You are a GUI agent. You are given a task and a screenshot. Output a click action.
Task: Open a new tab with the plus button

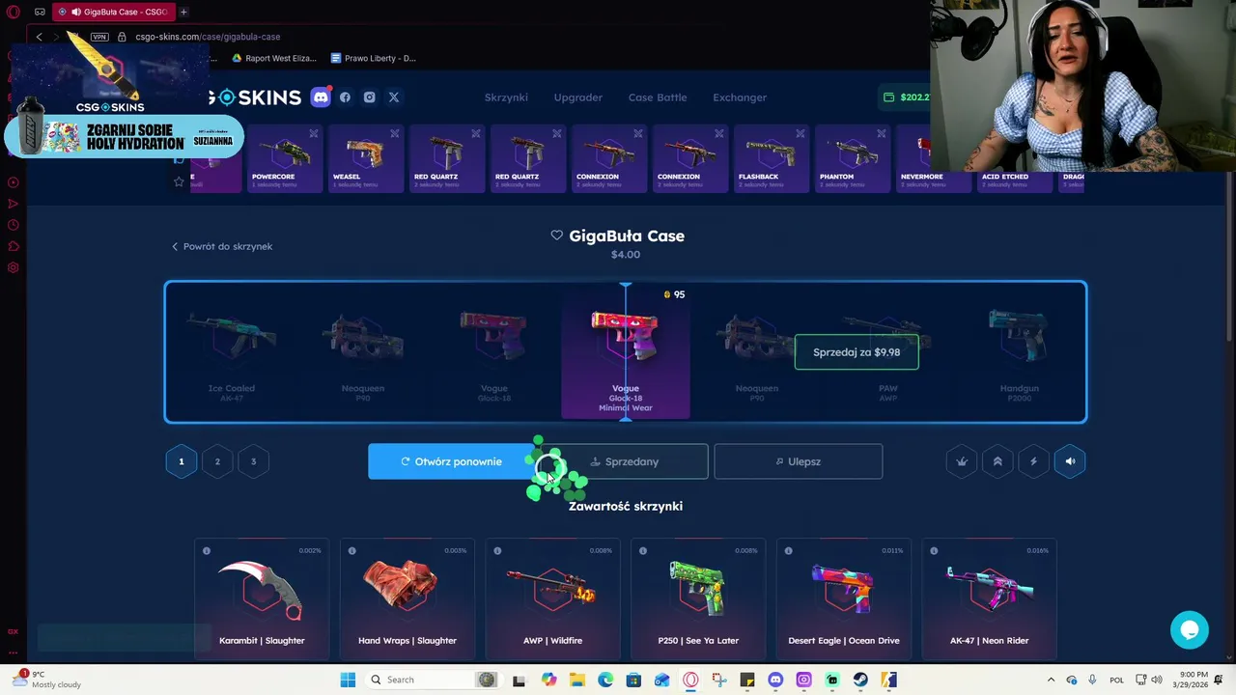pos(183,12)
